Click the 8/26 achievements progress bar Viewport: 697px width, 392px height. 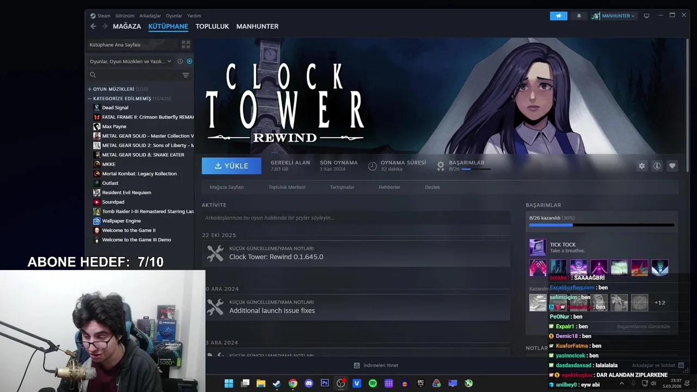click(602, 225)
